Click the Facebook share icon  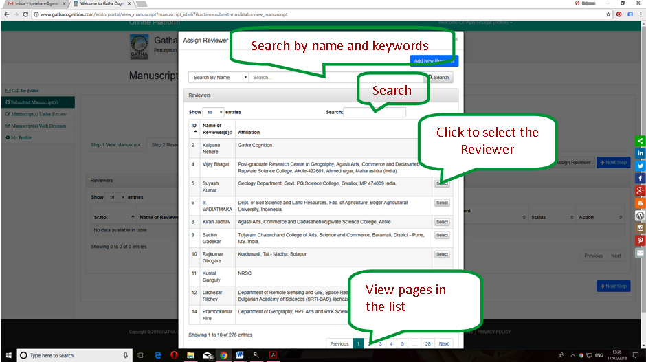coord(641,178)
